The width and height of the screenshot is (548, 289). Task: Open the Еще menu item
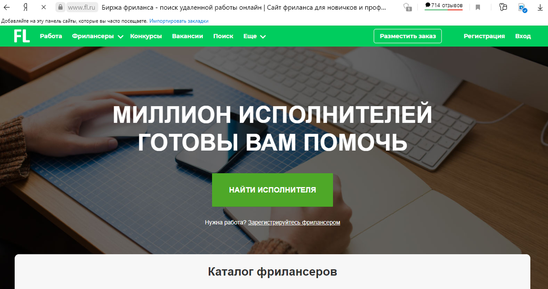tap(250, 36)
